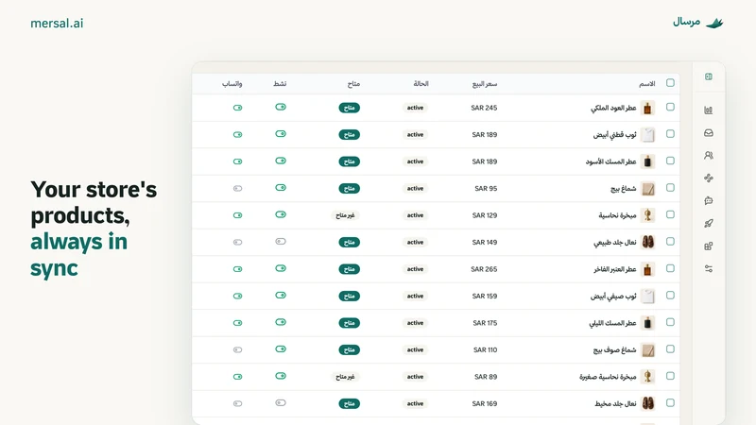
Task: Click the black perfume thumbnail in SAR 175 row
Action: click(647, 323)
